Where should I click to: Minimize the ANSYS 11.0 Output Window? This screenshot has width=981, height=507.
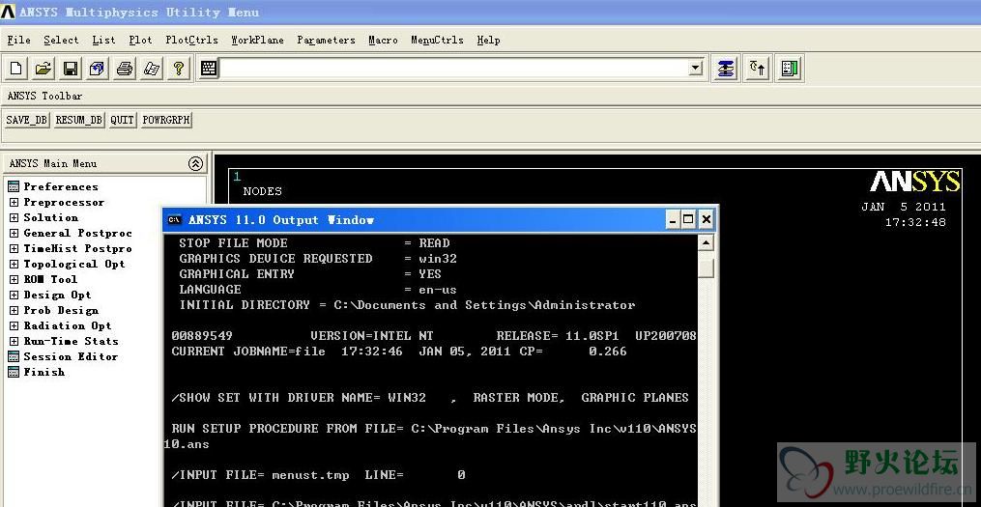(x=674, y=219)
